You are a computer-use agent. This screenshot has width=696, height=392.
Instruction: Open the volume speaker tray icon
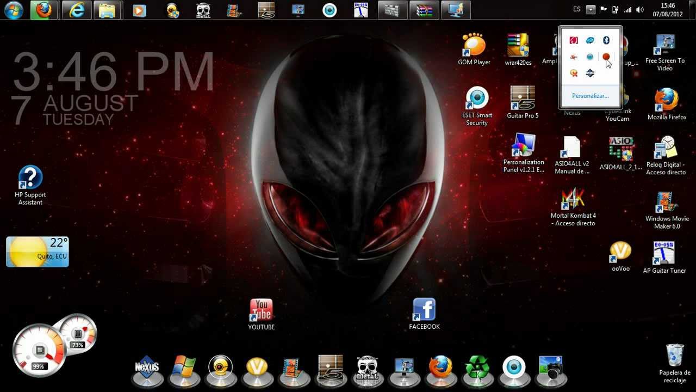[x=641, y=10]
